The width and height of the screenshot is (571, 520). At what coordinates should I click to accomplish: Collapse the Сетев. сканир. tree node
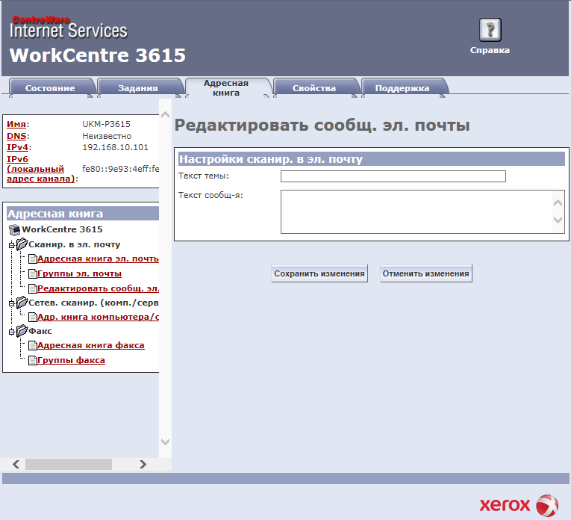[x=11, y=303]
